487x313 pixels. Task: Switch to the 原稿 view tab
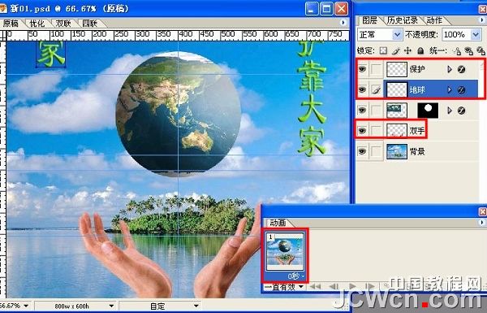point(11,24)
